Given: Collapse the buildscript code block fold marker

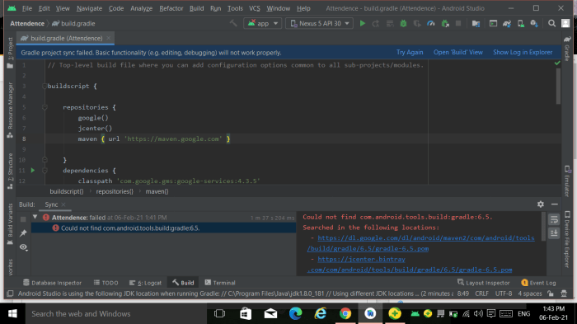Looking at the screenshot, I should (45, 87).
